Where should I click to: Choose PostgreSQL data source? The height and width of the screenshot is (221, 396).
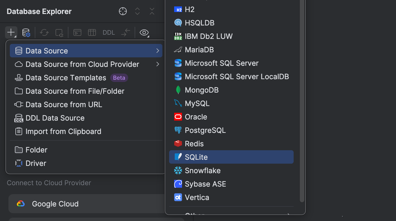pos(231,130)
